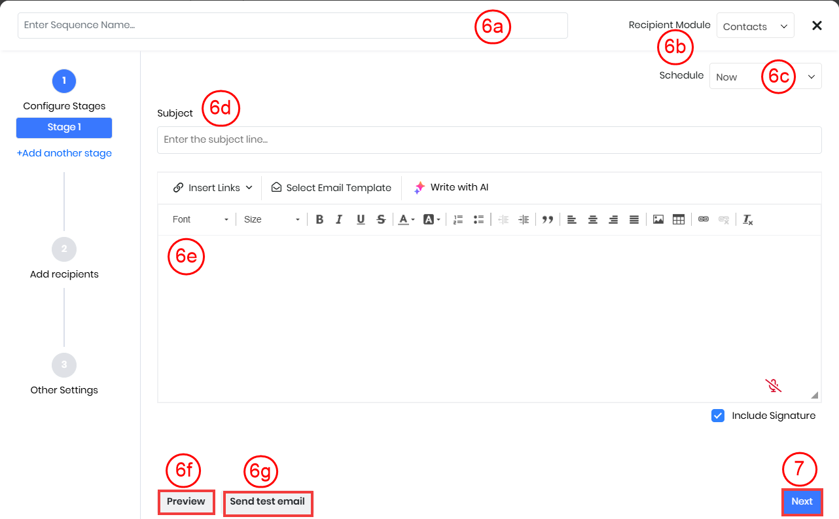Click the remove formatting icon
This screenshot has height=519, width=839.
pyautogui.click(x=747, y=220)
